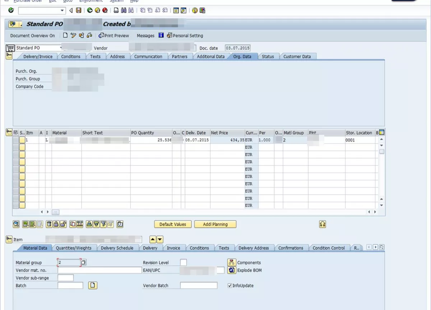431x310 pixels.
Task: Click the Revision Level input field
Action: 184,263
